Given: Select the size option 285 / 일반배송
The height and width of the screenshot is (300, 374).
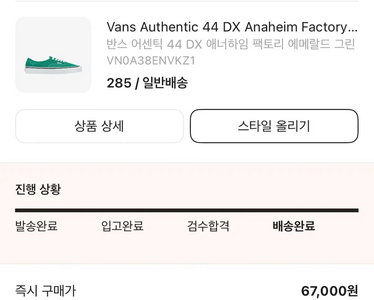Looking at the screenshot, I should [x=148, y=83].
